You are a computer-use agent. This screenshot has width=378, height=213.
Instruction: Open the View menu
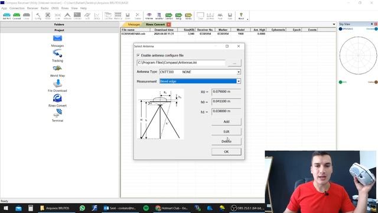click(x=74, y=8)
